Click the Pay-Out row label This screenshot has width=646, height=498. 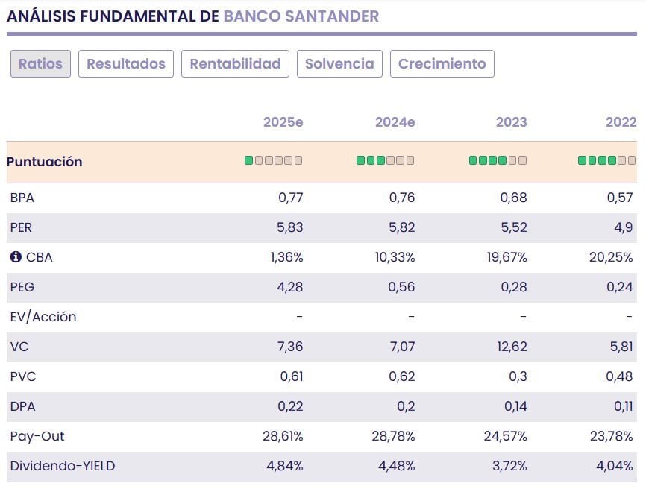(37, 437)
